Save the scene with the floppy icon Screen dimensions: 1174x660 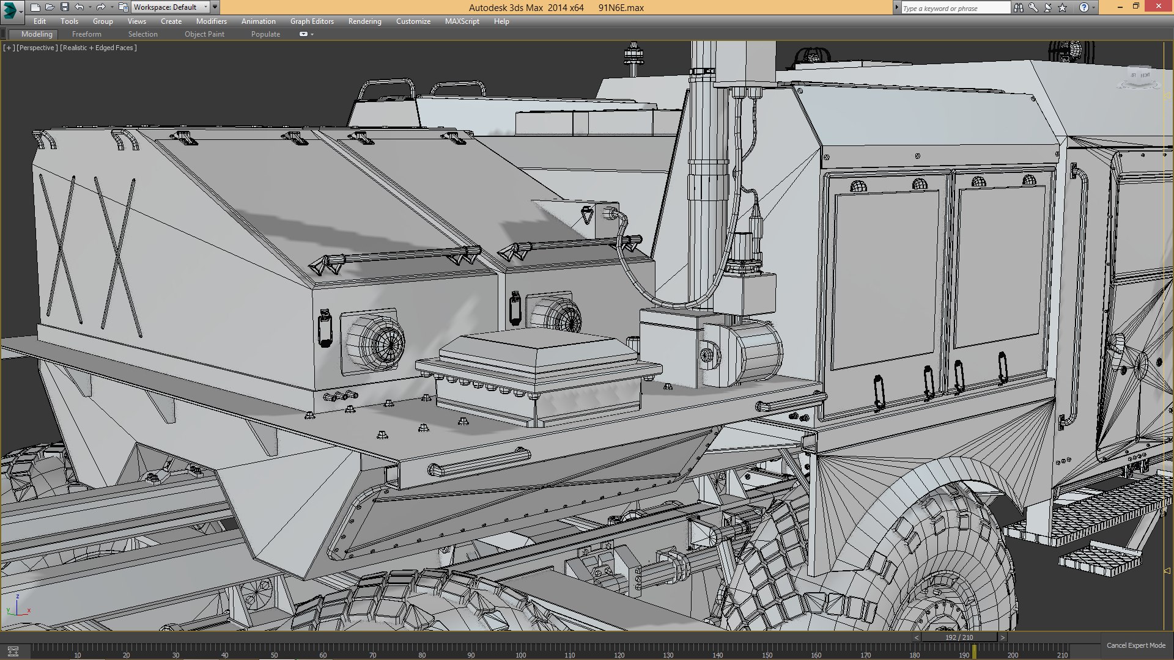tap(64, 7)
